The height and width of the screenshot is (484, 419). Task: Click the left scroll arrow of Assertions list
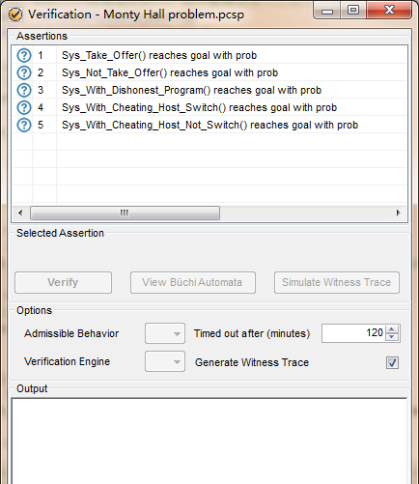(20, 213)
